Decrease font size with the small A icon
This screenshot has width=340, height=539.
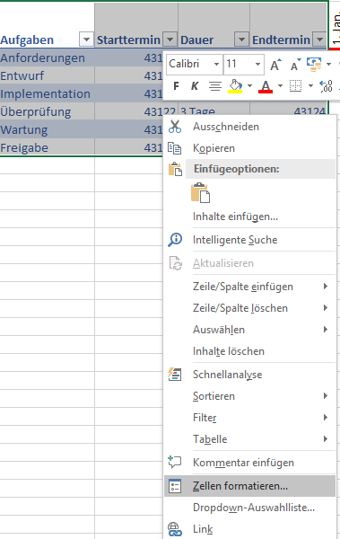pyautogui.click(x=295, y=65)
